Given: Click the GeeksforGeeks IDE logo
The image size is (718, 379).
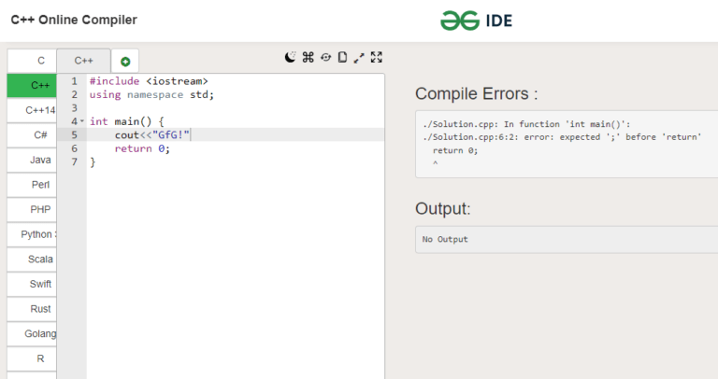Looking at the screenshot, I should pyautogui.click(x=476, y=21).
